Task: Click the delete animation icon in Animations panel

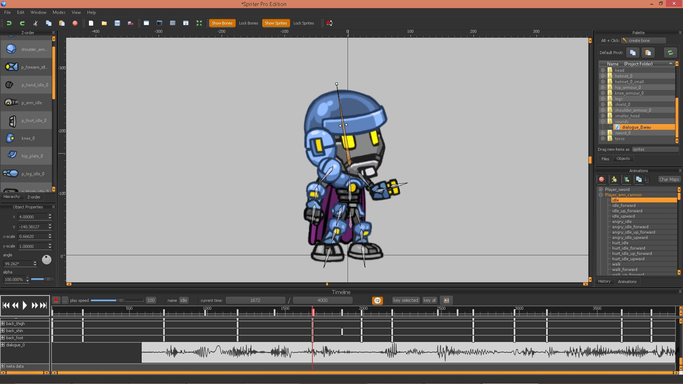Action: [x=602, y=179]
